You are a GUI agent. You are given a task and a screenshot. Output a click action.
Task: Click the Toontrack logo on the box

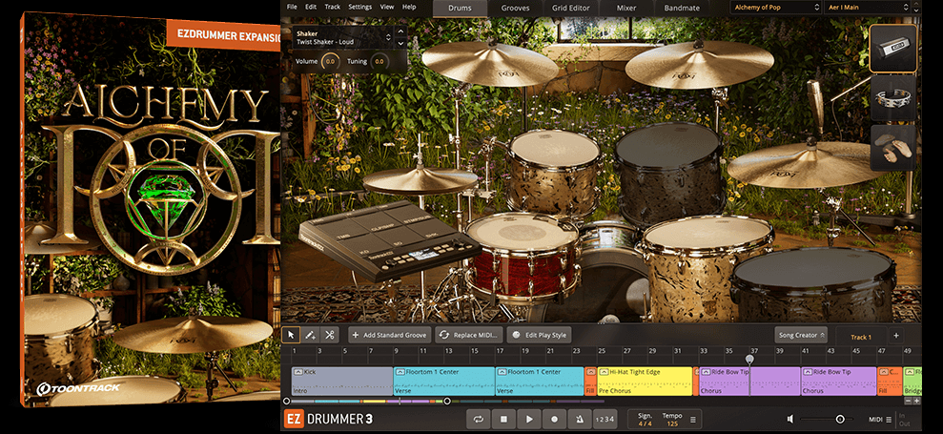pos(78,389)
